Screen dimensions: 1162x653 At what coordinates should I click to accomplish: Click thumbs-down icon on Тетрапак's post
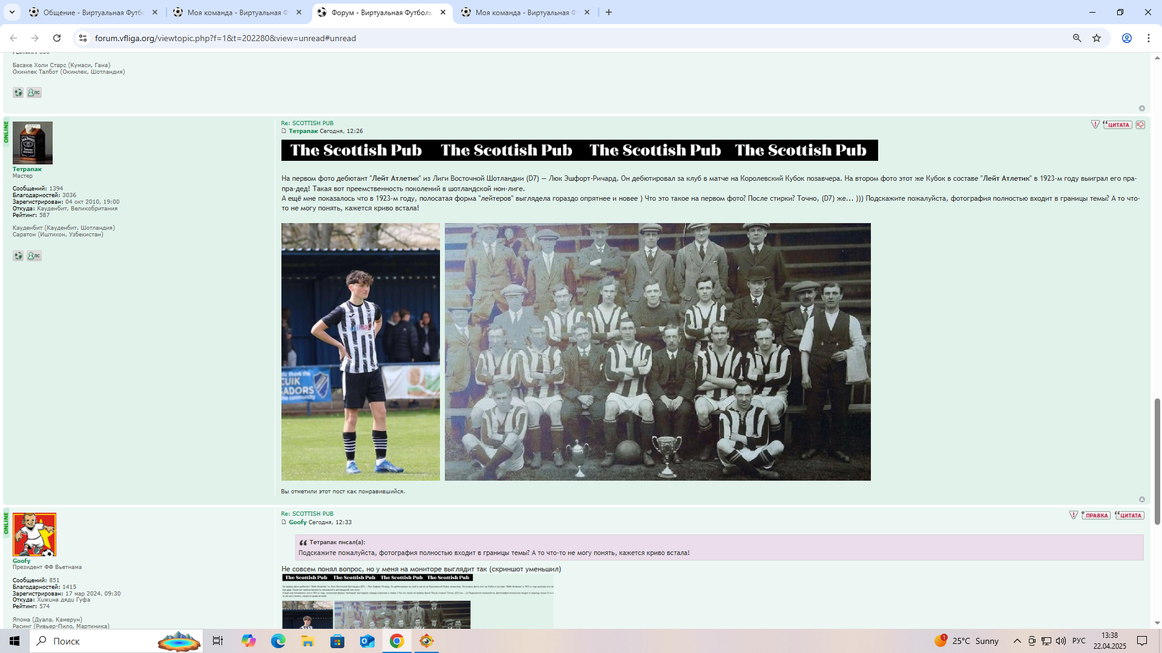pos(1140,125)
